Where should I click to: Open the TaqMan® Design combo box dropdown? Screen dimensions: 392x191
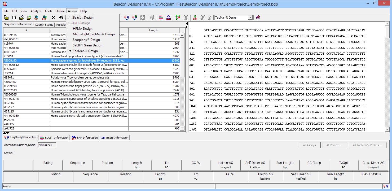click(x=250, y=18)
